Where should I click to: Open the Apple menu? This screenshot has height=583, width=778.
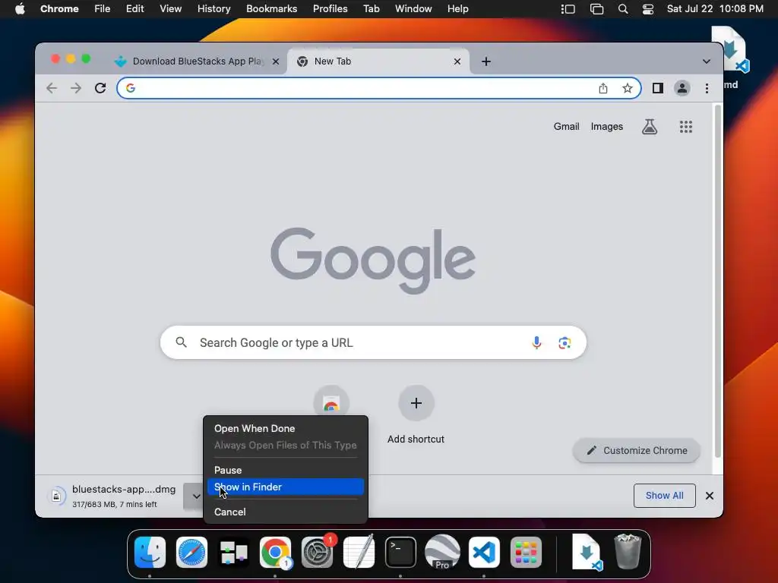click(x=20, y=9)
